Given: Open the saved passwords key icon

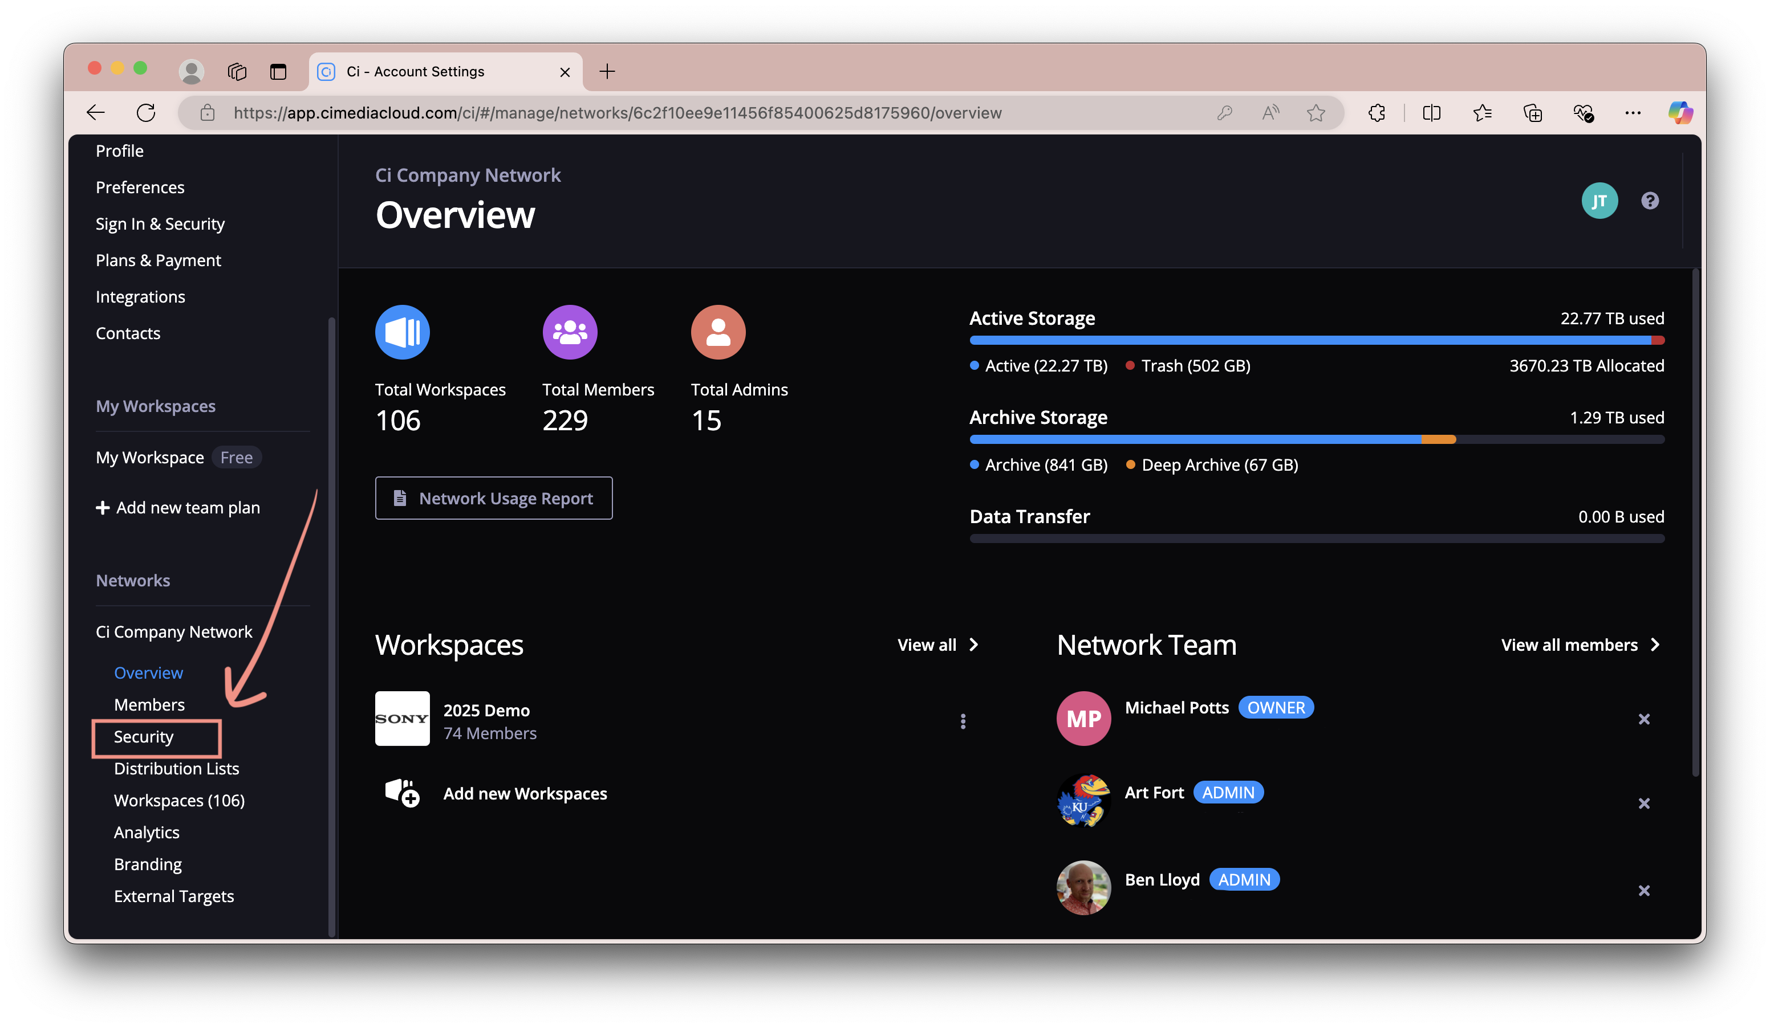Looking at the screenshot, I should [1225, 113].
